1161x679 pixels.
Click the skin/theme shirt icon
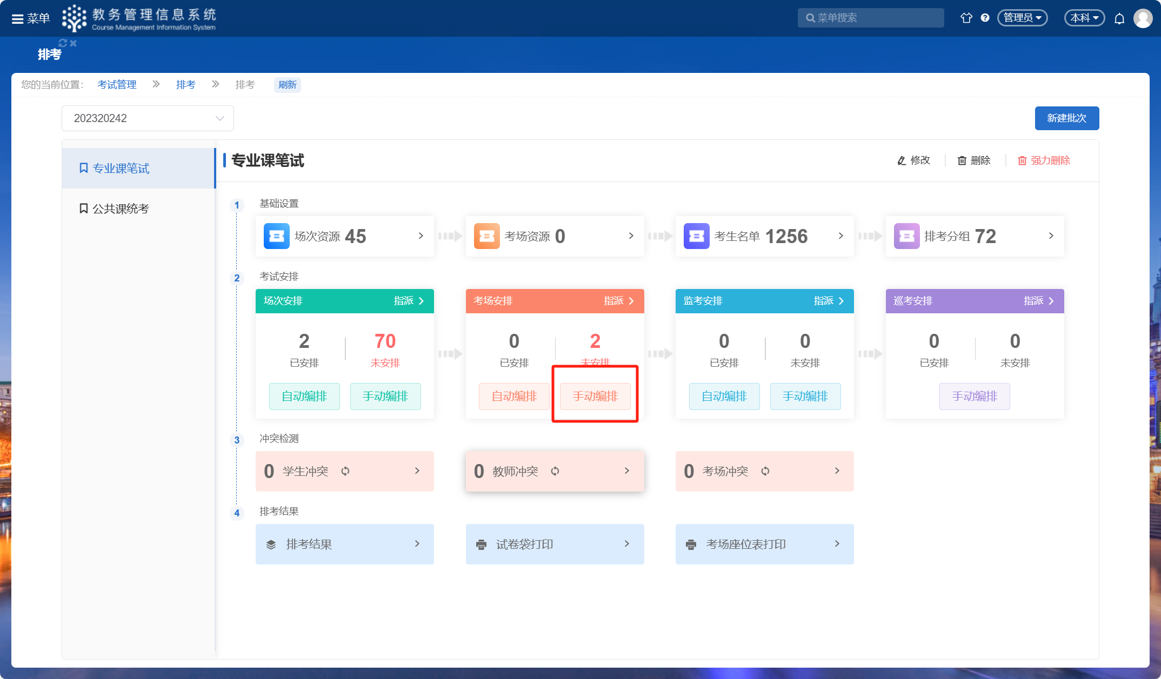coord(966,18)
